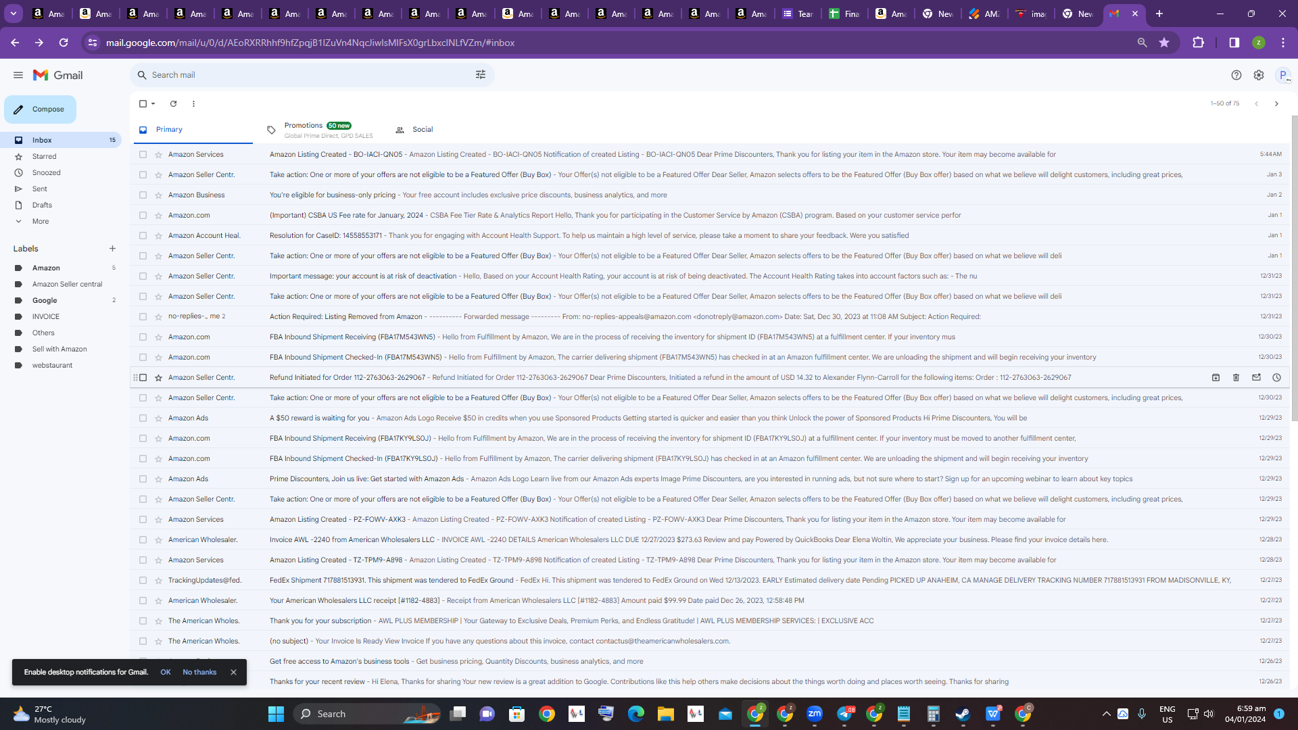Viewport: 1298px width, 730px height.
Task: Reload the page in Chrome
Action: click(64, 43)
